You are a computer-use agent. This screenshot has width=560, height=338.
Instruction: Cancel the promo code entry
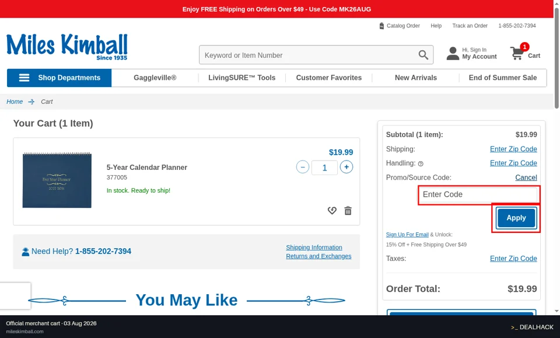point(526,177)
